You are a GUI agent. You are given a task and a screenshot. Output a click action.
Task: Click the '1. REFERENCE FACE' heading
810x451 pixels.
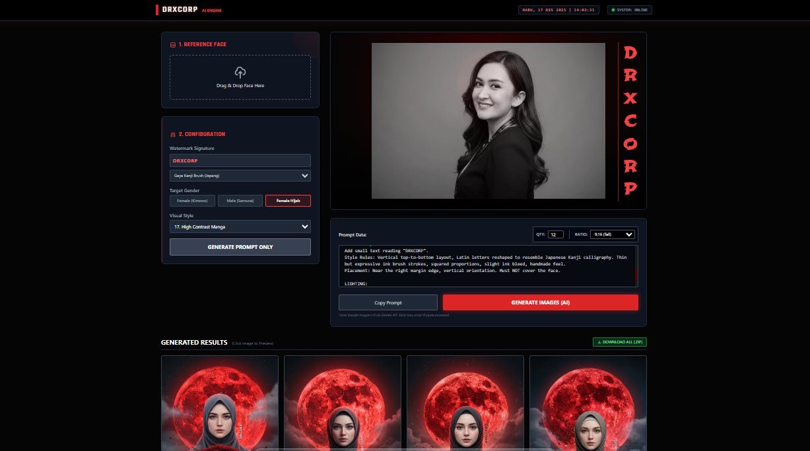pos(202,44)
